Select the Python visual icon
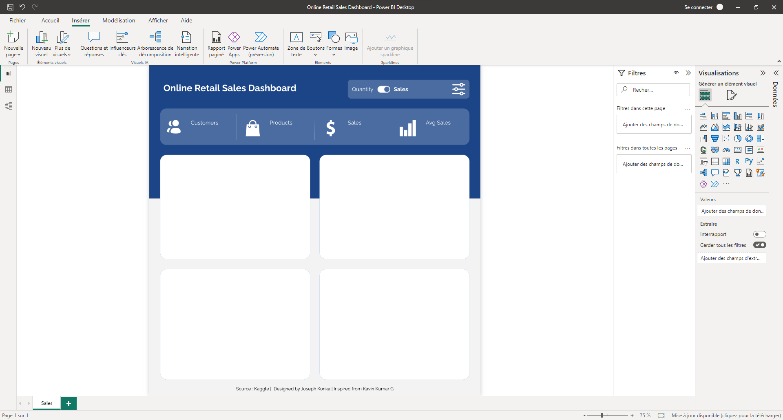The height and width of the screenshot is (420, 783). click(x=749, y=161)
